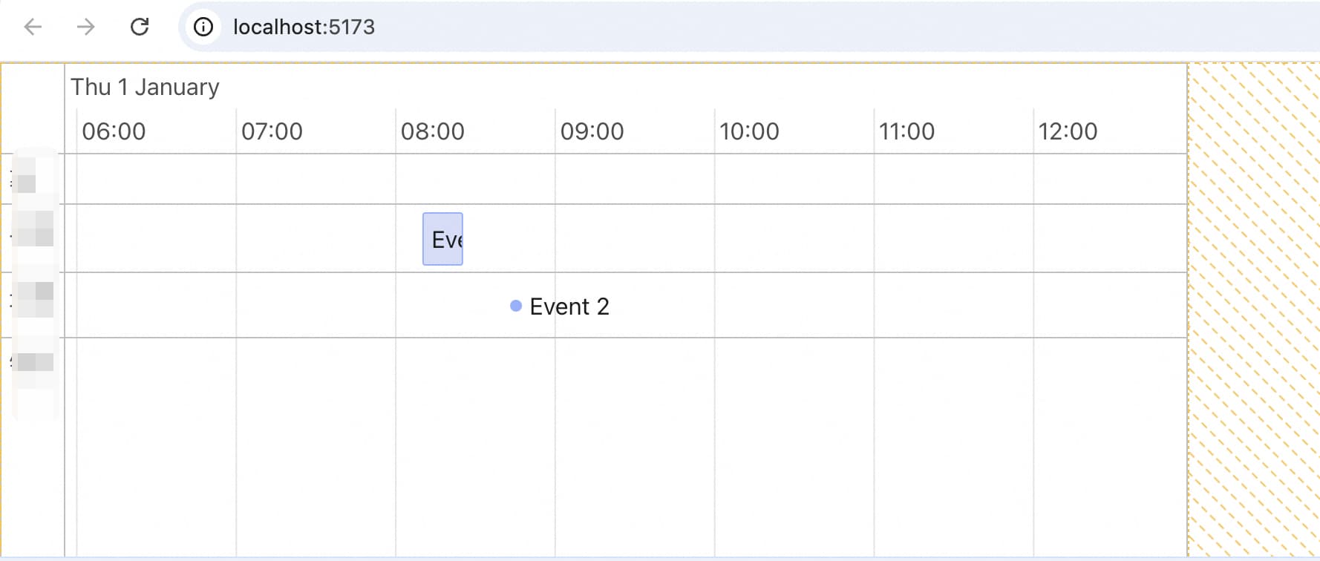Select the 06:00 time header
This screenshot has width=1320, height=561.
pyautogui.click(x=114, y=131)
